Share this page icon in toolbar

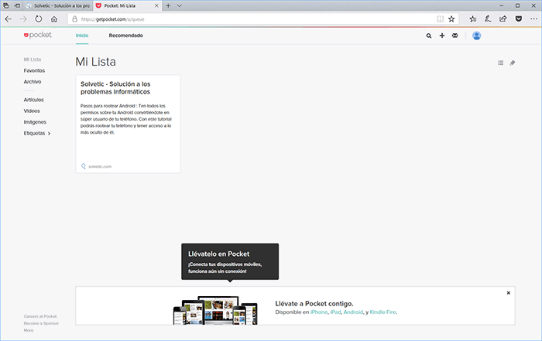pos(503,19)
